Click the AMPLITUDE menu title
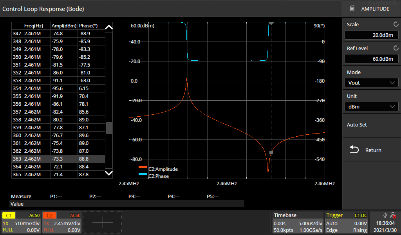 [375, 9]
